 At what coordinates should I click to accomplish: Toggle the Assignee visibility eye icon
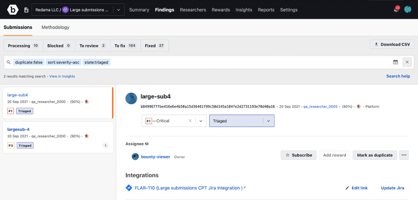147,144
